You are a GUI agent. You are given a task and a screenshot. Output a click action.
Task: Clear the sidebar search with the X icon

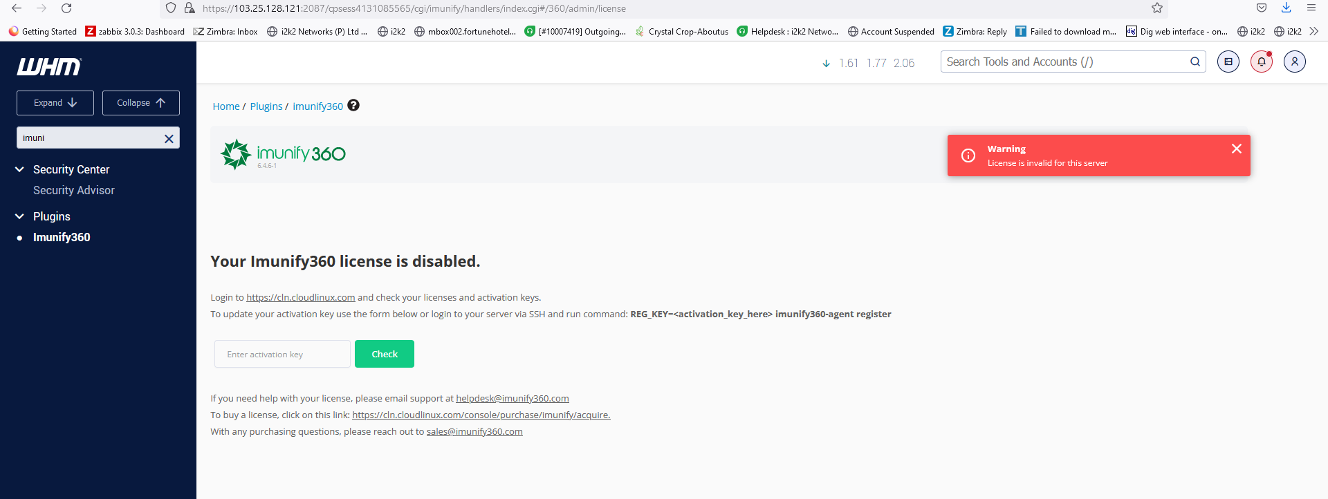pos(169,138)
